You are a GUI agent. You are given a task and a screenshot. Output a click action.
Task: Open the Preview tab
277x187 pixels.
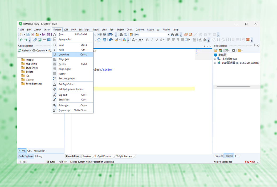87,156
